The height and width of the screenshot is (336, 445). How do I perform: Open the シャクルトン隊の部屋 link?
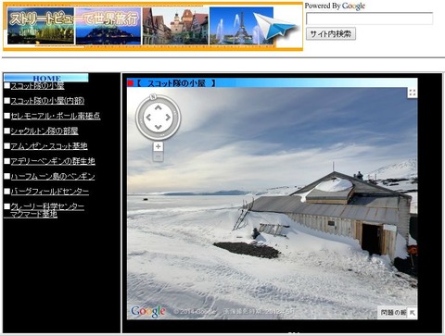pos(44,131)
